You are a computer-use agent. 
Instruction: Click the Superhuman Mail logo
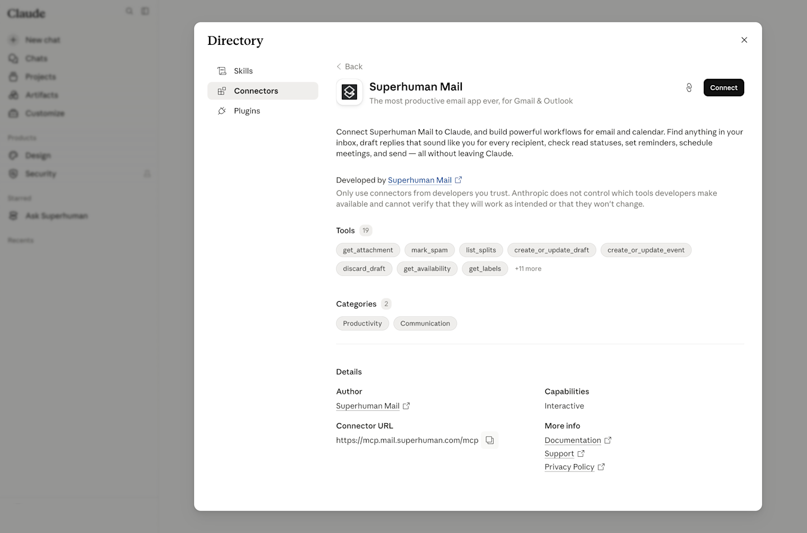pos(350,92)
